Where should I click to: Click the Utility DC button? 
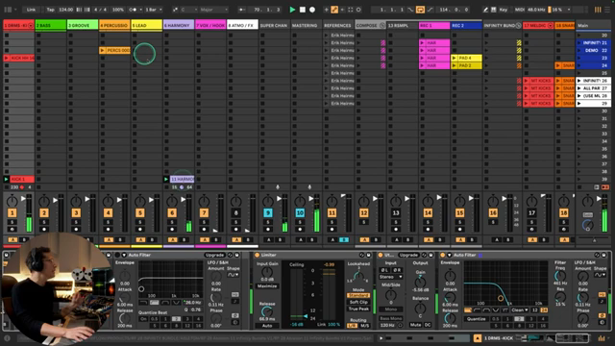(x=428, y=325)
